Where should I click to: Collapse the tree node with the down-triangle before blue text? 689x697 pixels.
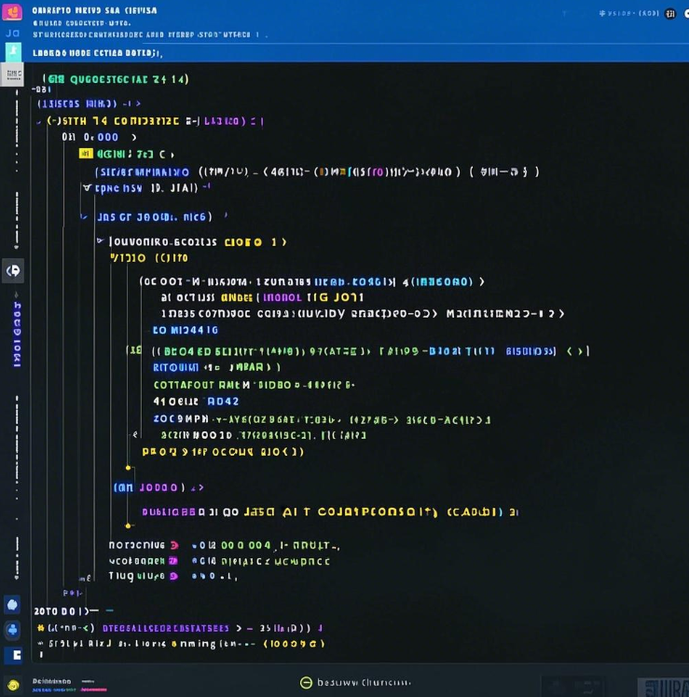coord(88,188)
